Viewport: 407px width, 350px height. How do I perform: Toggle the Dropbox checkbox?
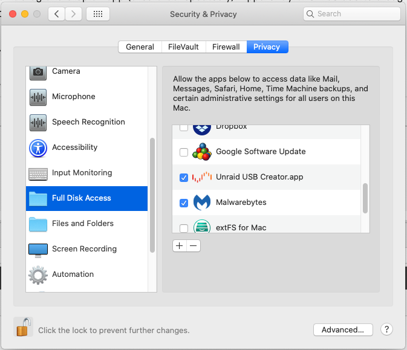coord(184,128)
